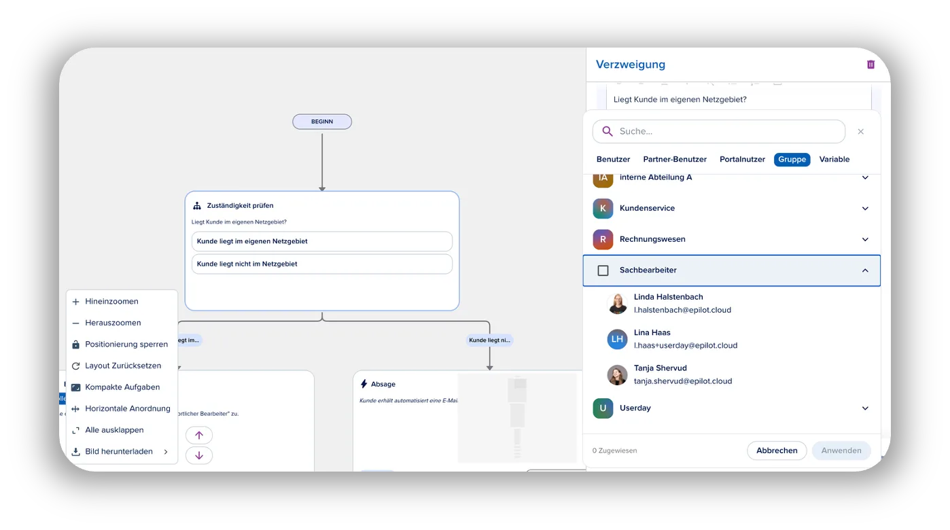Collapse the Sachbearbeiter group chevron

[865, 270]
